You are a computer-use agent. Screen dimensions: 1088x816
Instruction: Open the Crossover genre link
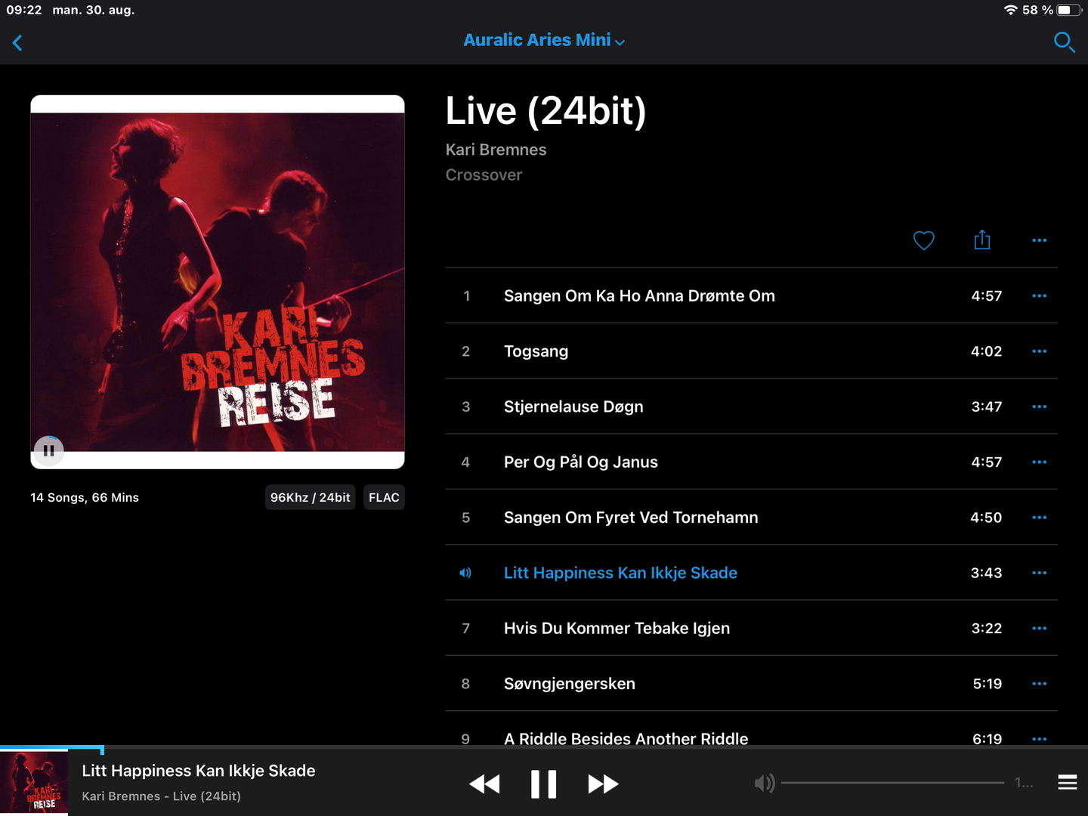tap(484, 175)
